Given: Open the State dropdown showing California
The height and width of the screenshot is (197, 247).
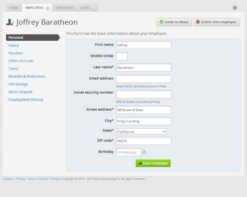Looking at the screenshot, I should click(x=141, y=132).
